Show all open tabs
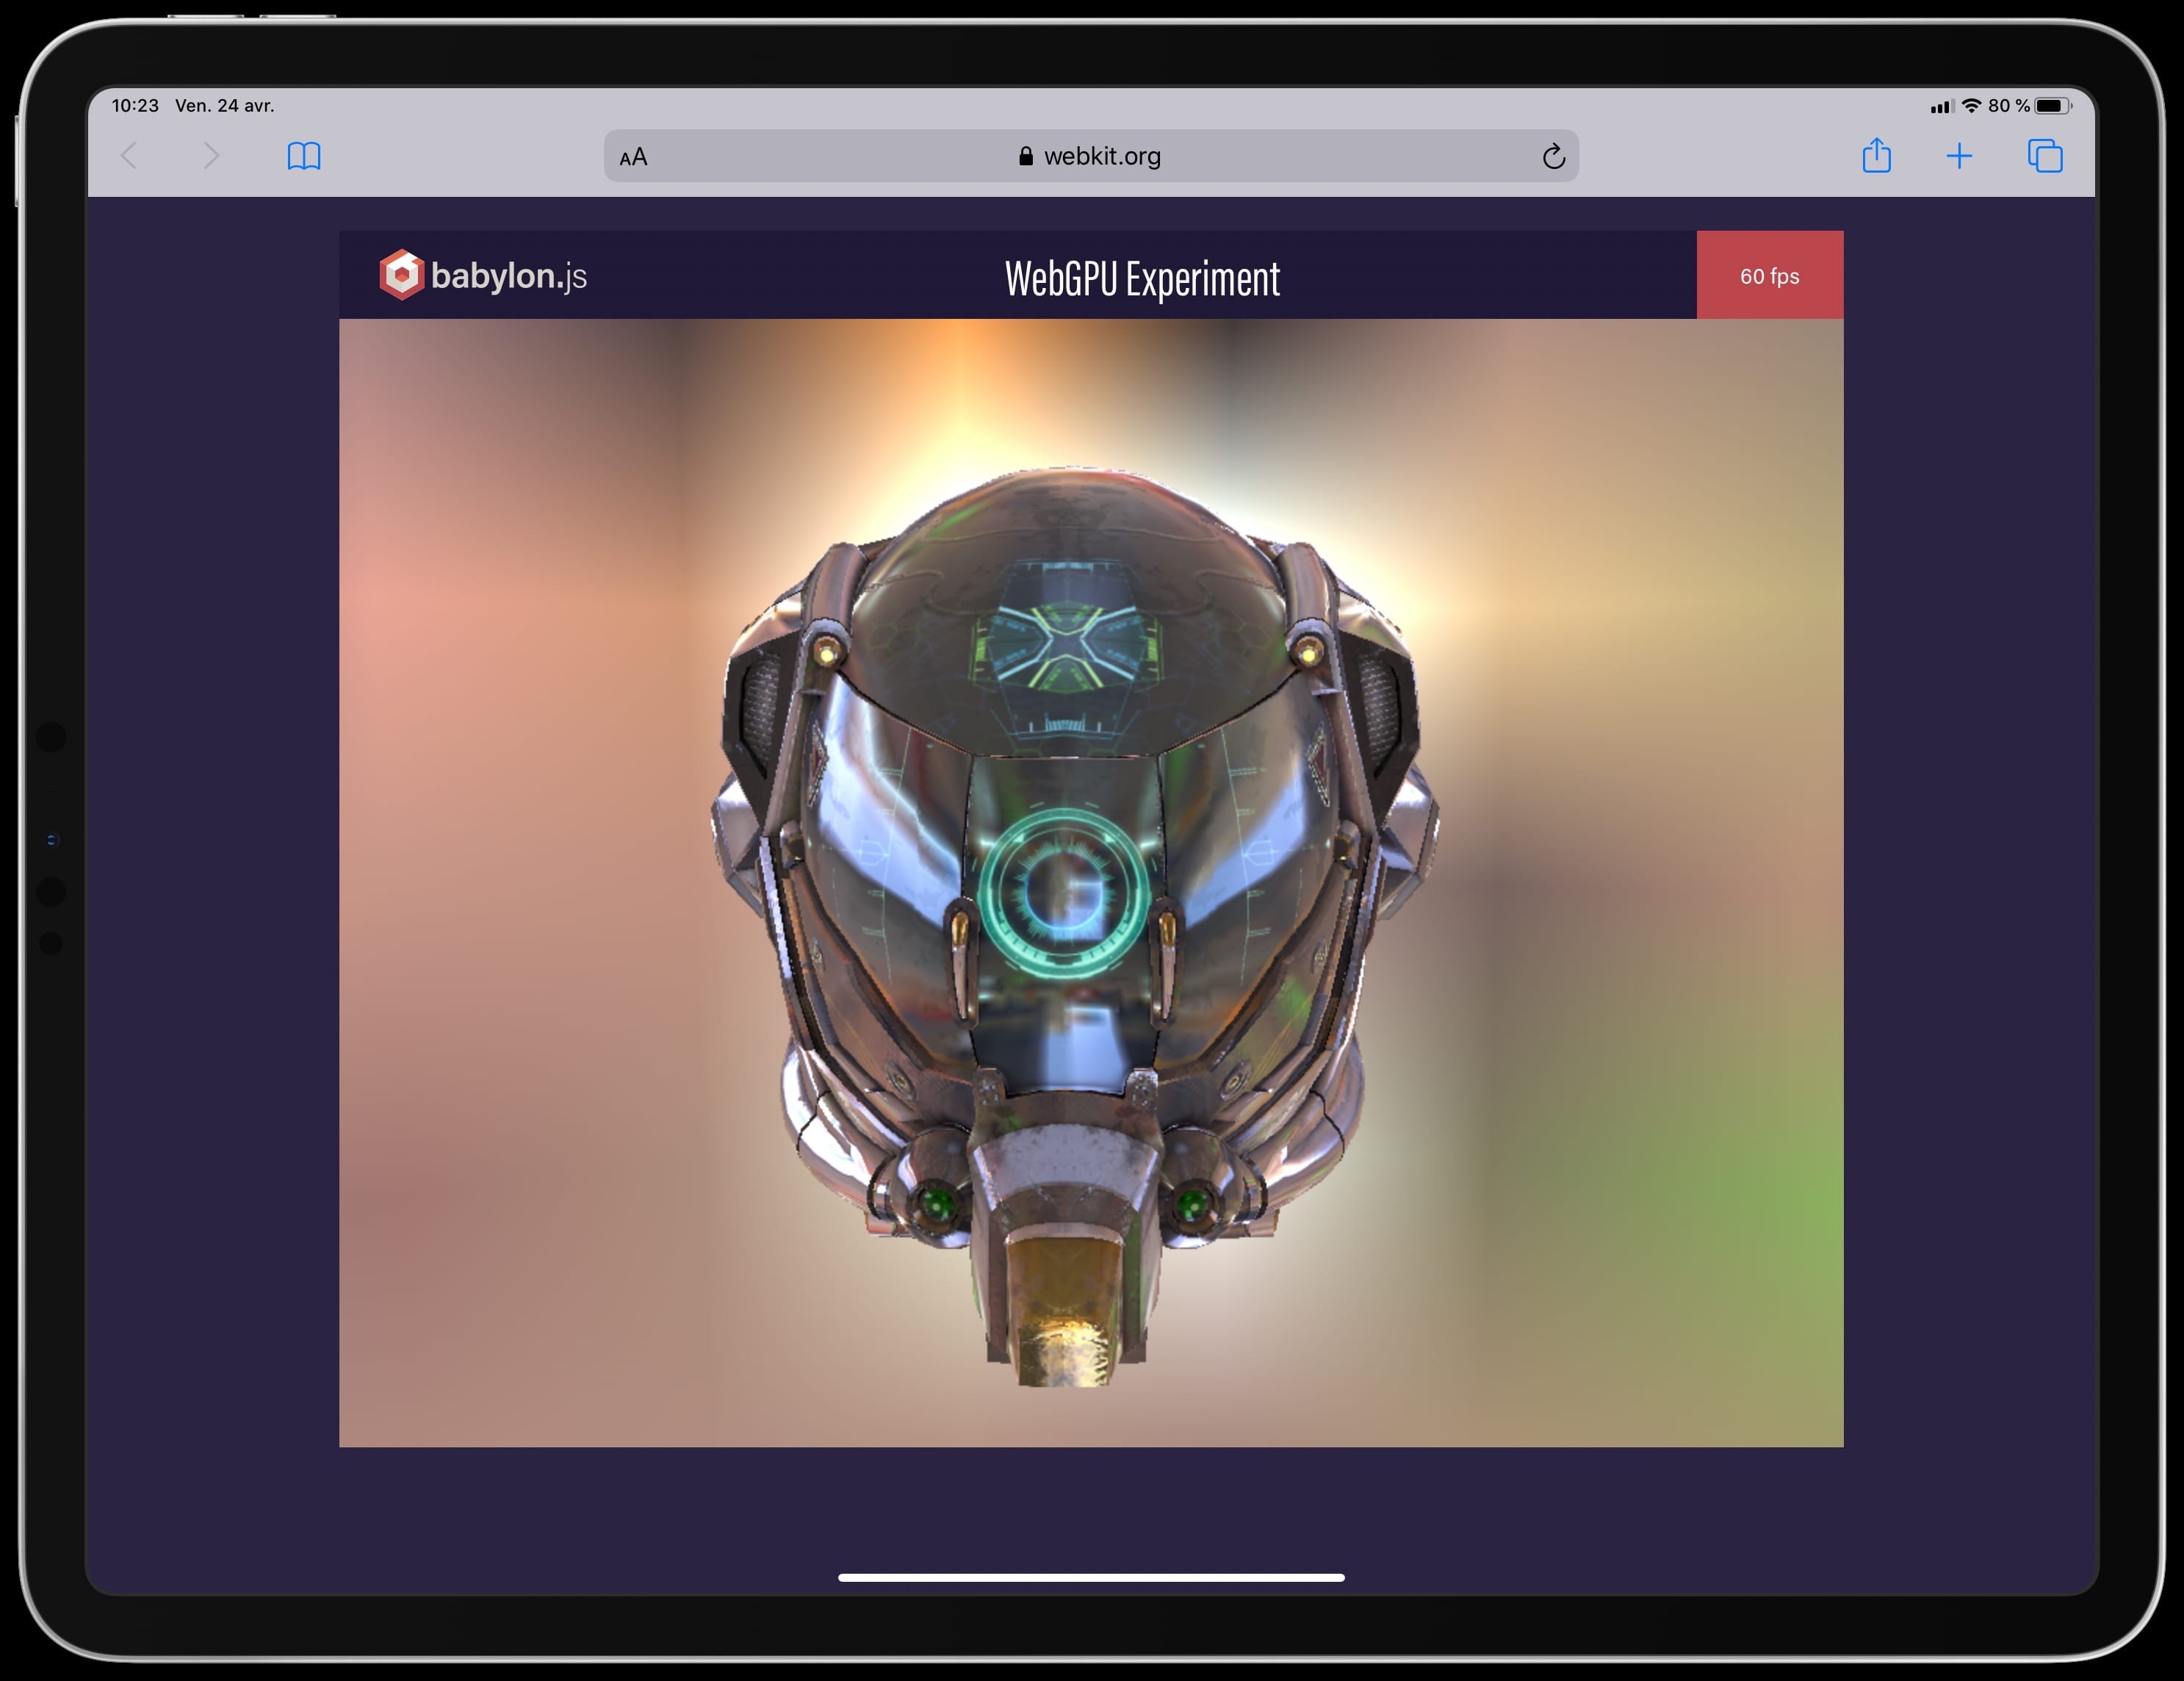Image resolution: width=2184 pixels, height=1681 pixels. tap(2044, 156)
